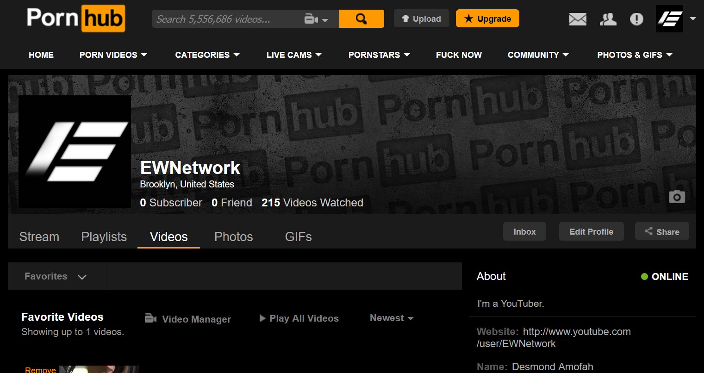
Task: Click the EWNetwork profile name
Action: point(190,168)
